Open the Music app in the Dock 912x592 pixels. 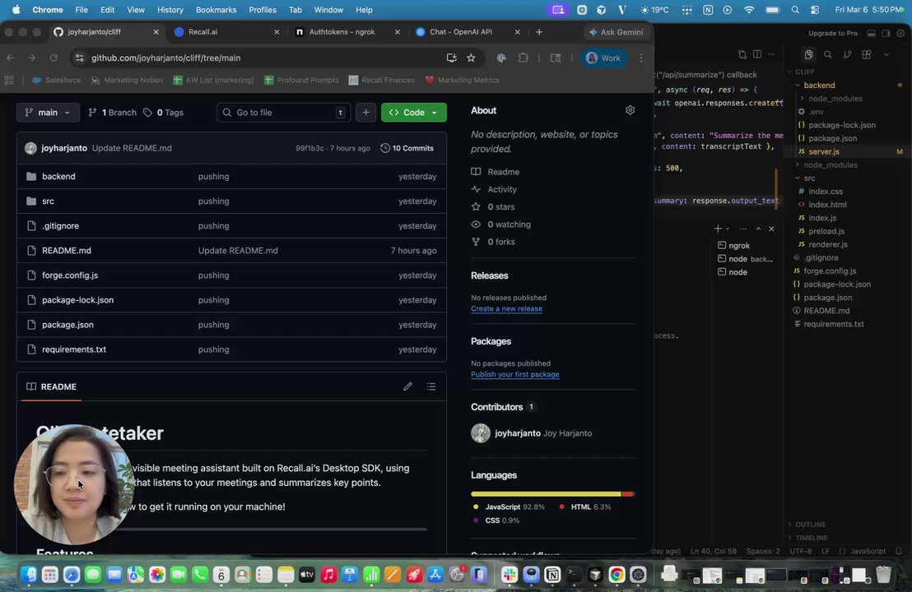coord(328,575)
